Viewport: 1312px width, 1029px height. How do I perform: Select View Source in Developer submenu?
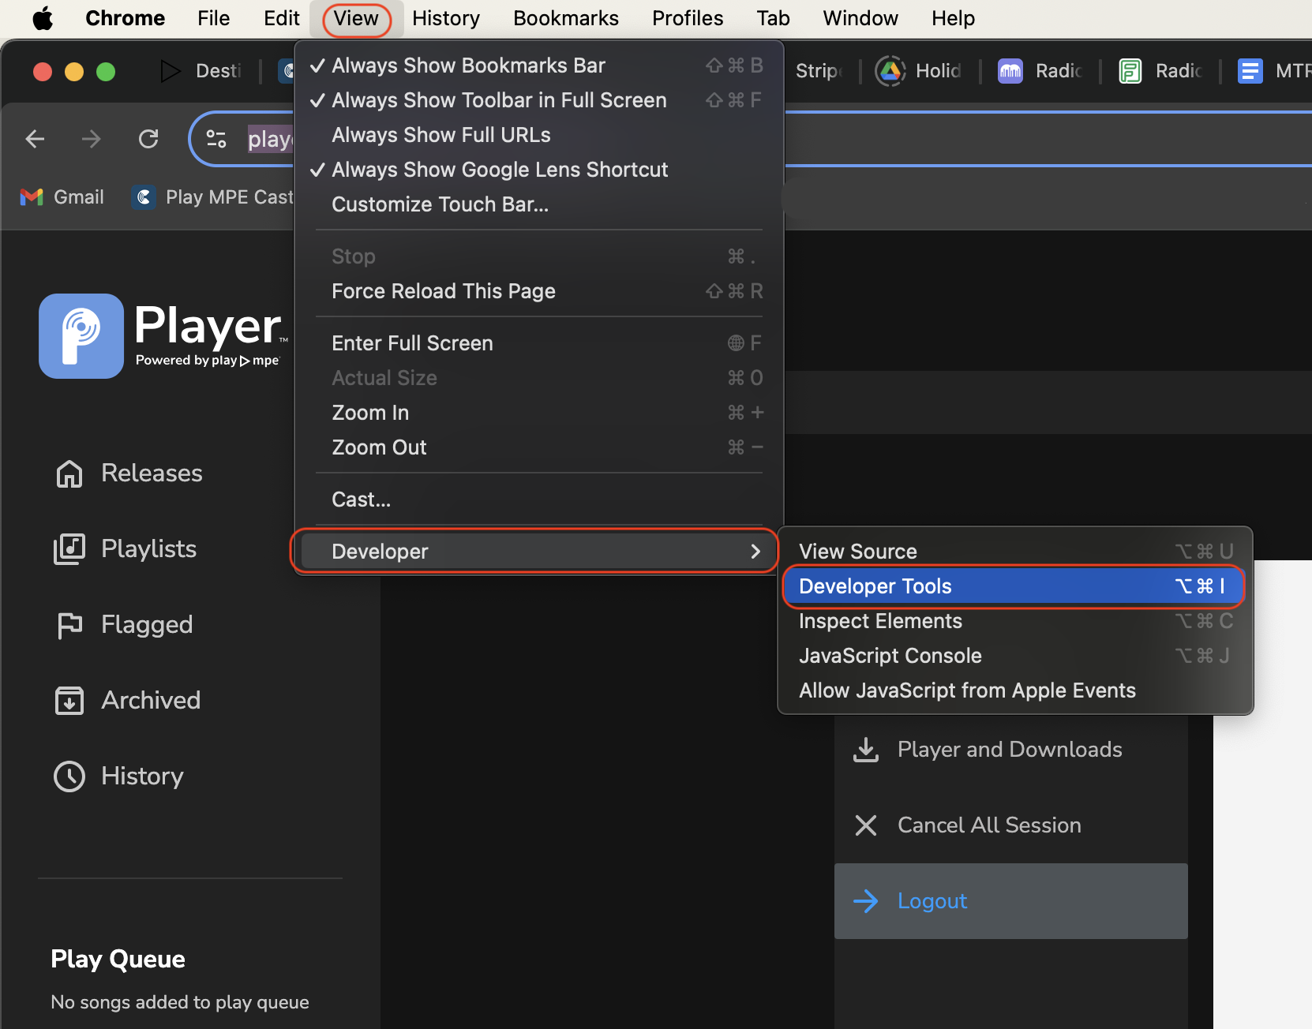tap(1015, 552)
